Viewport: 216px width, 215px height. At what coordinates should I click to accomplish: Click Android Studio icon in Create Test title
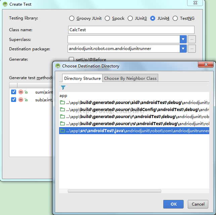[5, 4]
